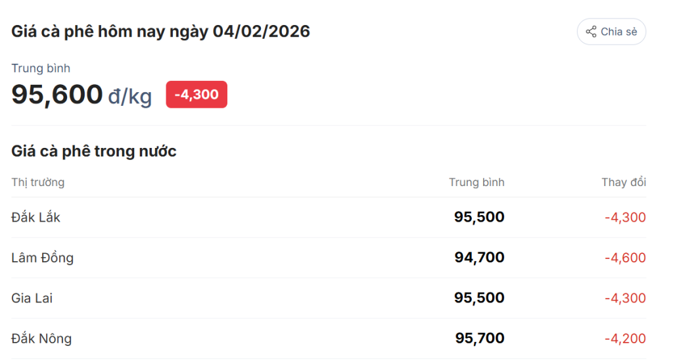
Task: Click Lâm Đồng average price 94,700
Action: pos(479,258)
